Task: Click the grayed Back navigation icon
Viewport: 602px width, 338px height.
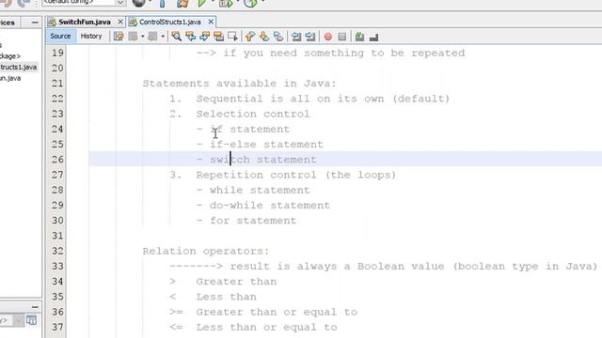Action: [133, 37]
